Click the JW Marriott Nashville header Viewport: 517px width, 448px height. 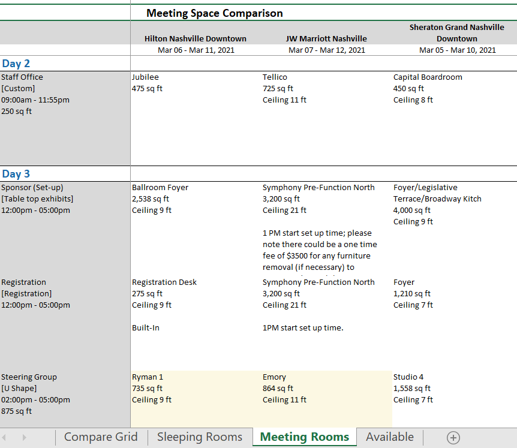326,38
